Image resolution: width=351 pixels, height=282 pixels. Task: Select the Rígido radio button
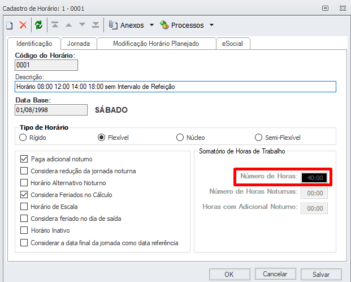[x=23, y=137]
